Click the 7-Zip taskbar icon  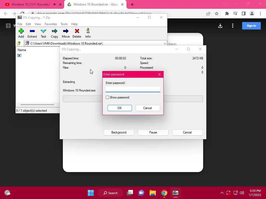(x=175, y=193)
